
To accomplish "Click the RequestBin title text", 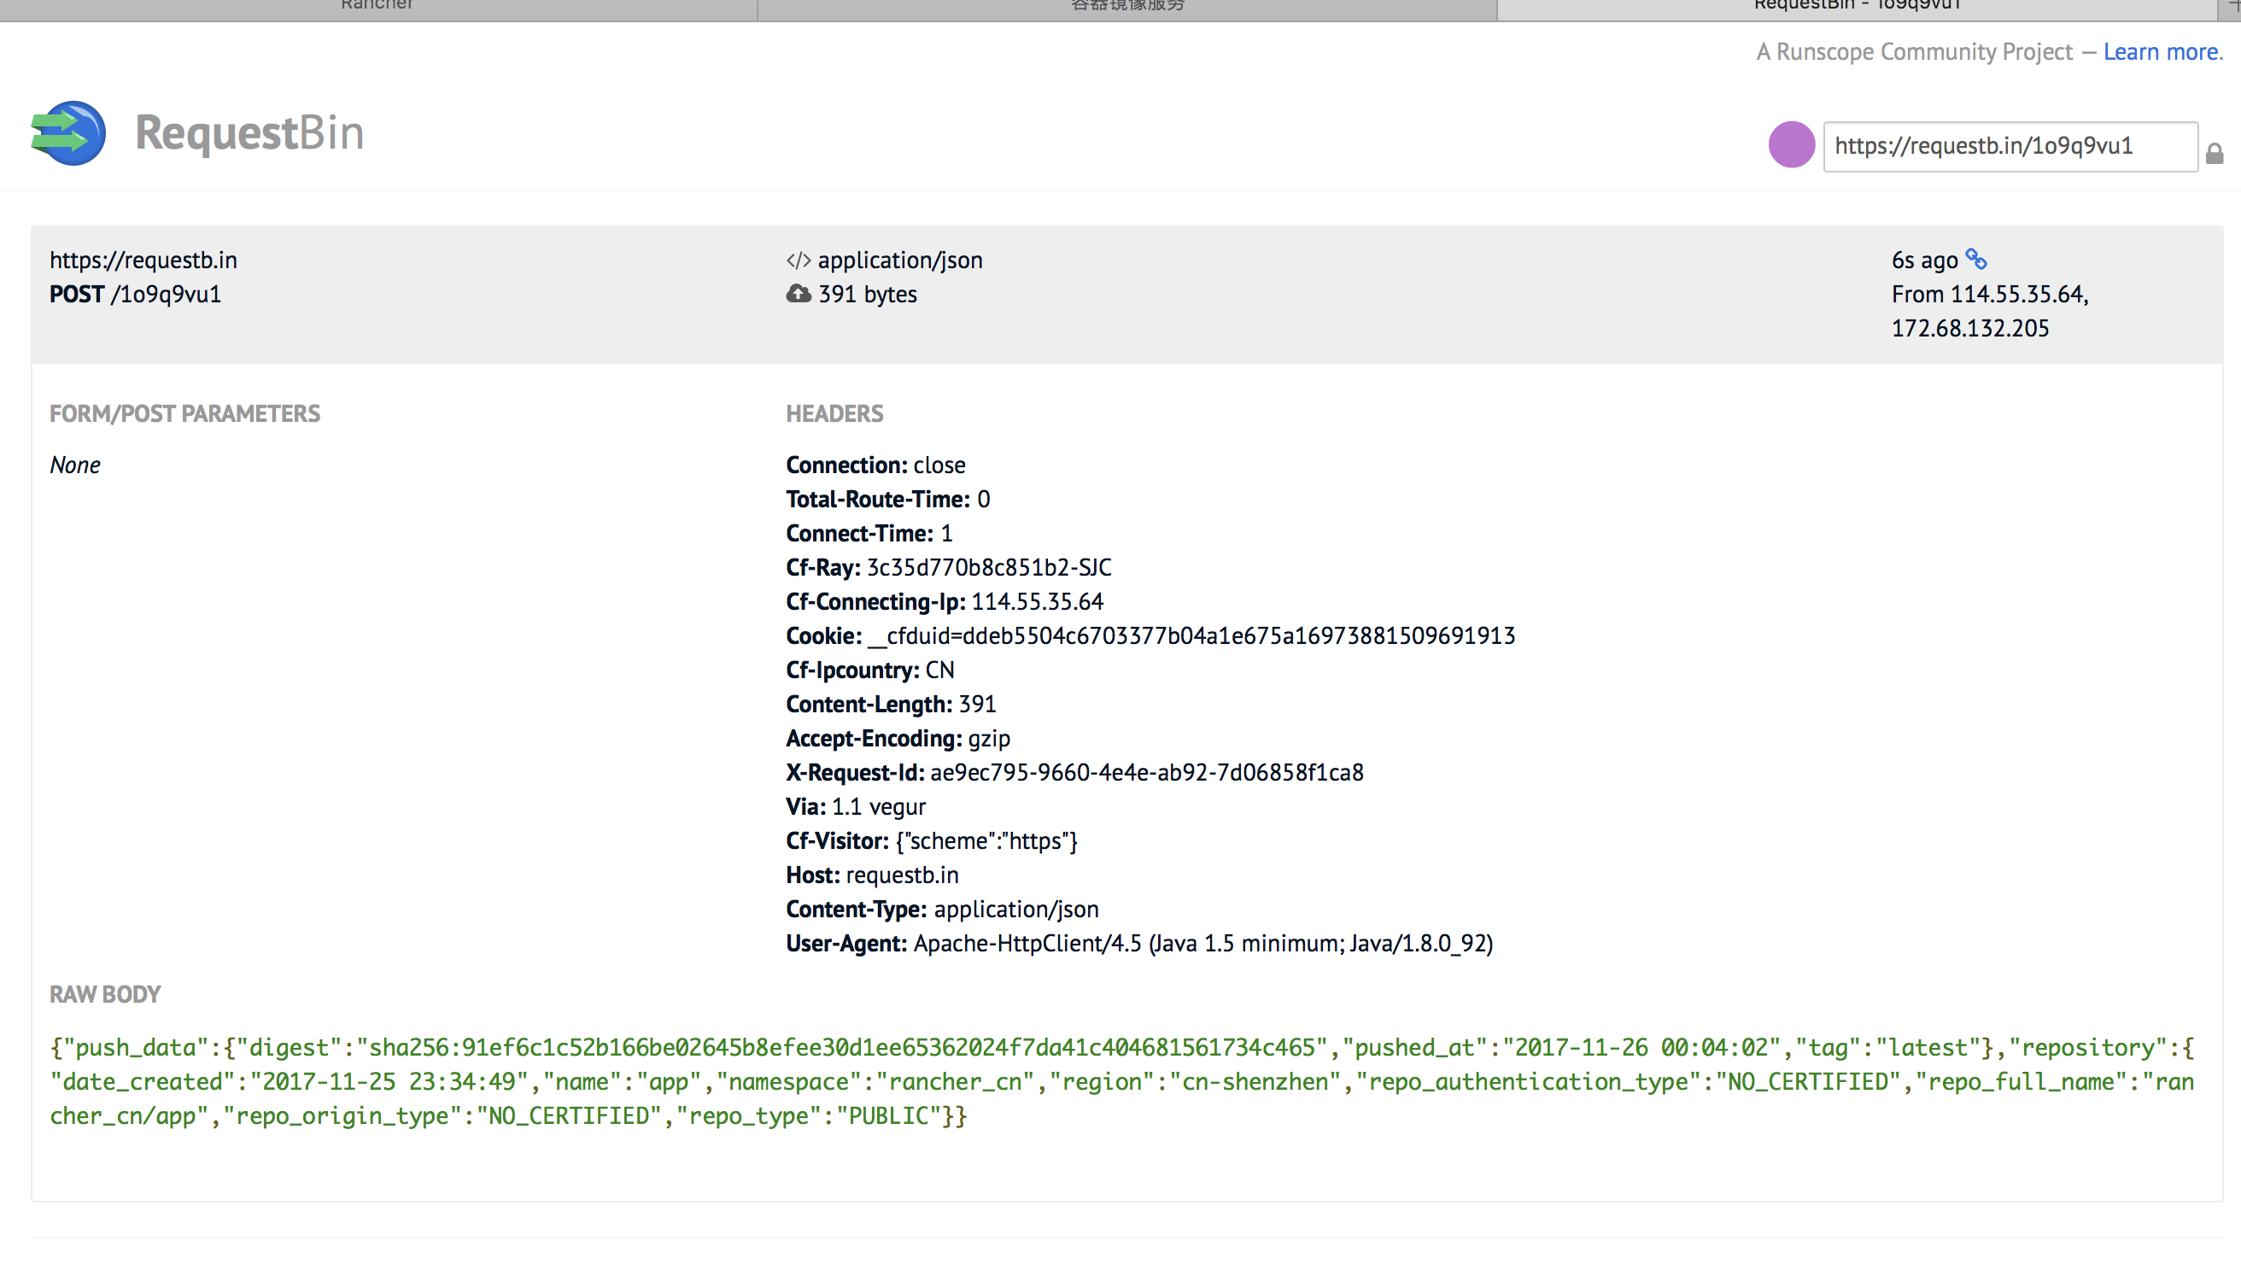I will click(249, 134).
